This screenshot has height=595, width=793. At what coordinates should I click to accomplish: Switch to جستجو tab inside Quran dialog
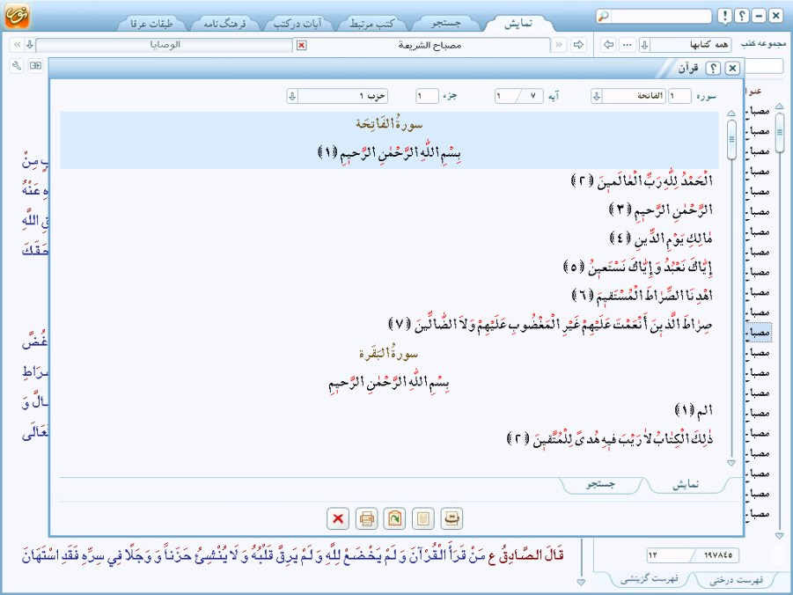pyautogui.click(x=601, y=485)
